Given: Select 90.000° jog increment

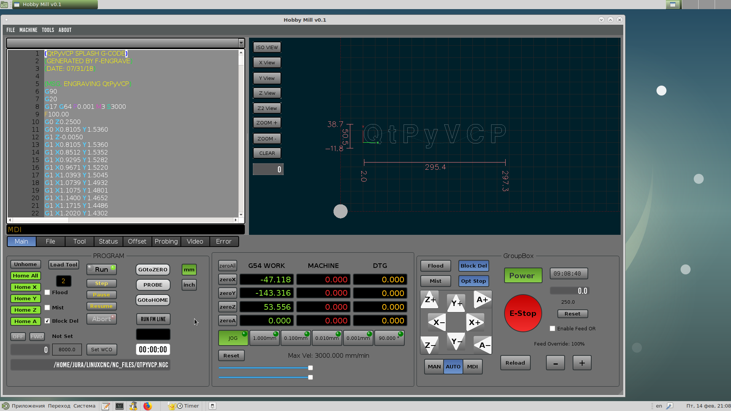Looking at the screenshot, I should [x=389, y=338].
